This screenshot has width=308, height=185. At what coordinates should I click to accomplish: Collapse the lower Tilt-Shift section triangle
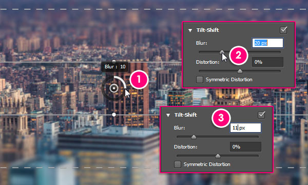tap(168, 115)
